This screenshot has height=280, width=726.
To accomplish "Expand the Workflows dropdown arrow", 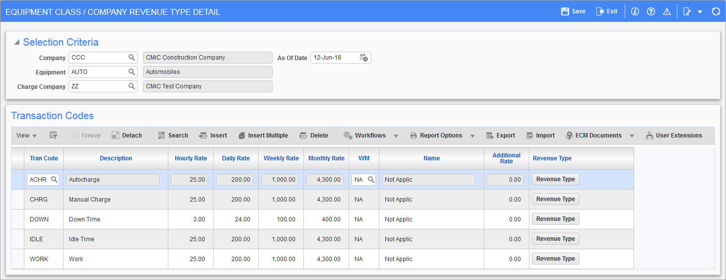I will 396,136.
